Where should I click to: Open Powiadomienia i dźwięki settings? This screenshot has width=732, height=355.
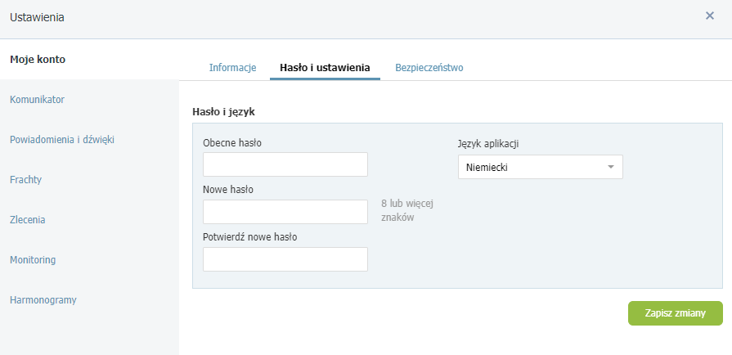point(62,140)
